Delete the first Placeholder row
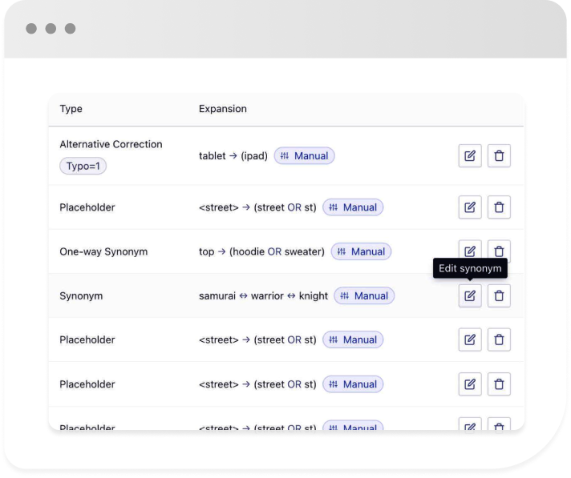Viewport: 571px width, 478px height. [x=499, y=207]
